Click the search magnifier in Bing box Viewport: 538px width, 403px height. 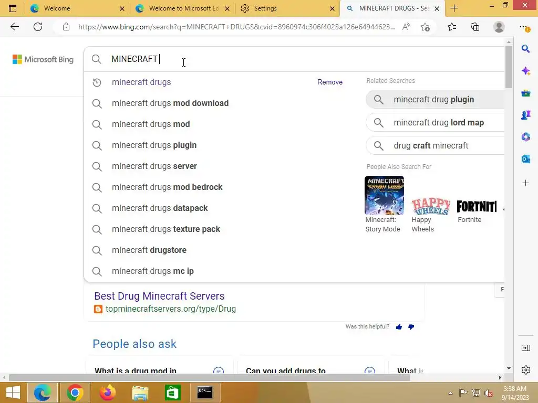tap(97, 59)
